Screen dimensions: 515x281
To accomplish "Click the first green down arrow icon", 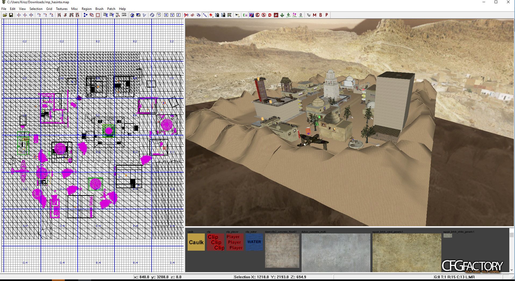I will click(x=282, y=15).
